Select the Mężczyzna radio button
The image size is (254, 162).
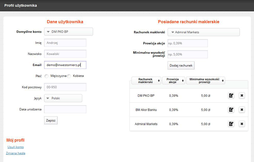click(x=47, y=76)
